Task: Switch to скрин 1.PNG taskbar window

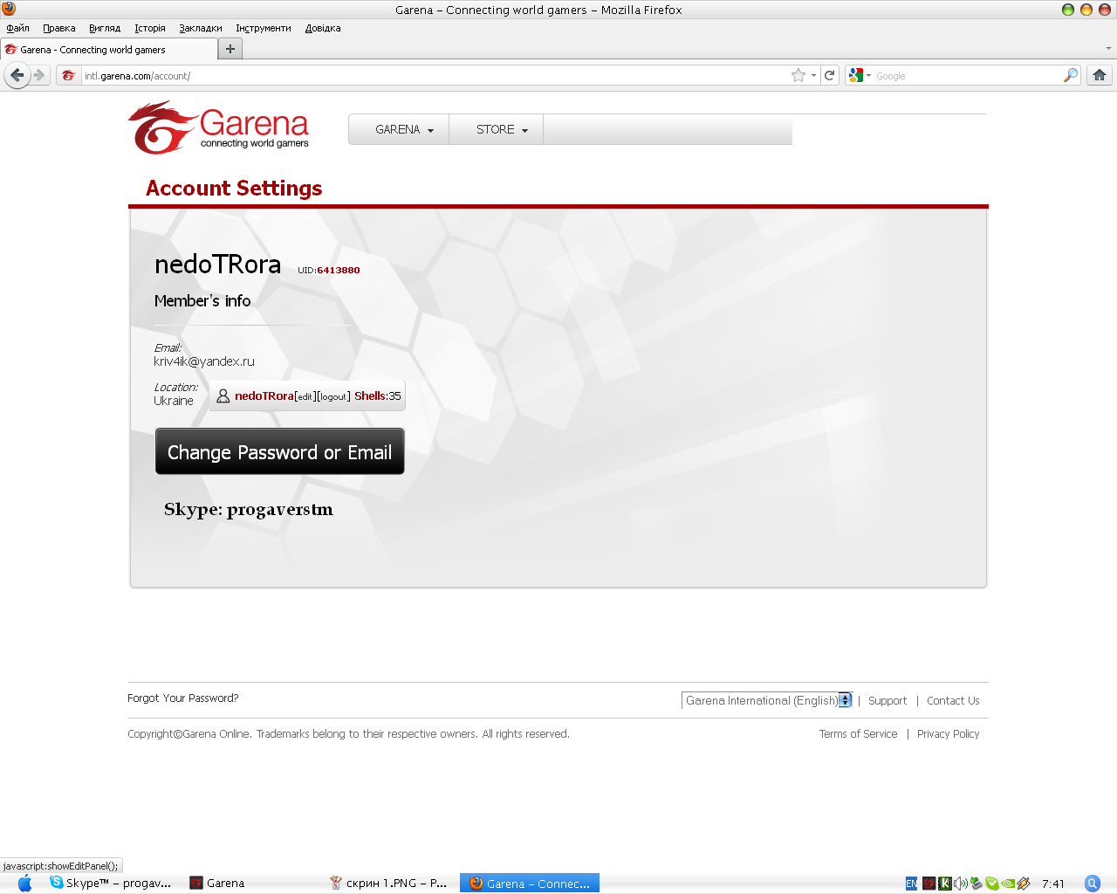Action: point(389,884)
